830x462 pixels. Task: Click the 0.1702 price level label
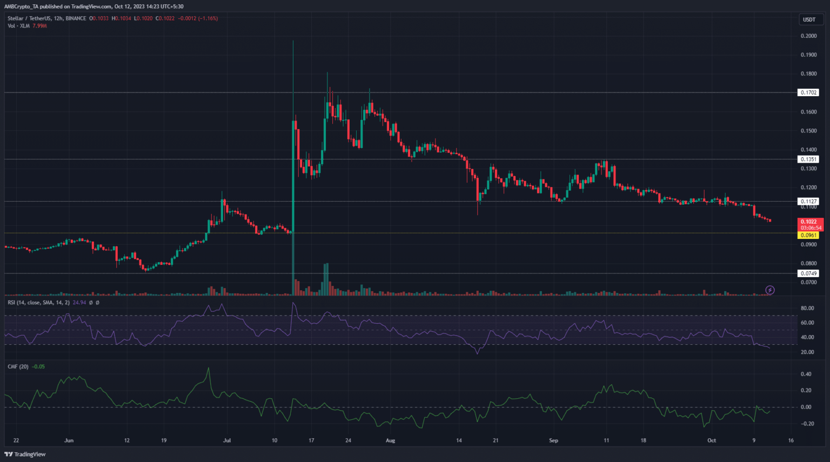[x=808, y=92]
